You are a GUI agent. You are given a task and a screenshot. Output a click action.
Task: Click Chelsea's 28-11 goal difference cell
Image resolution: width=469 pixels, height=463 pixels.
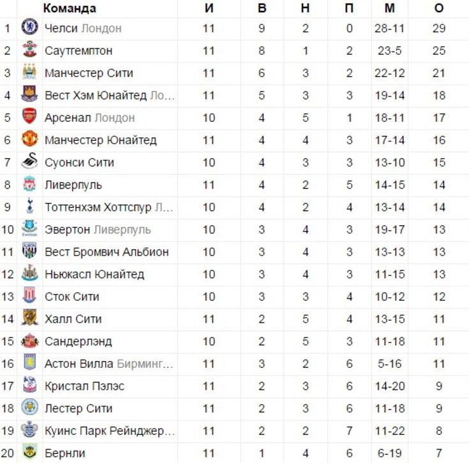point(389,29)
